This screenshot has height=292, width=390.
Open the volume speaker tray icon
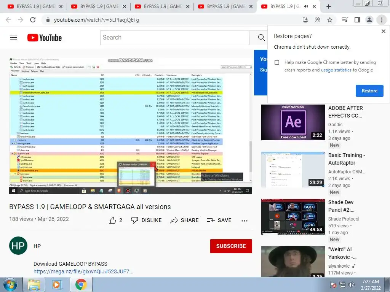pos(351,284)
